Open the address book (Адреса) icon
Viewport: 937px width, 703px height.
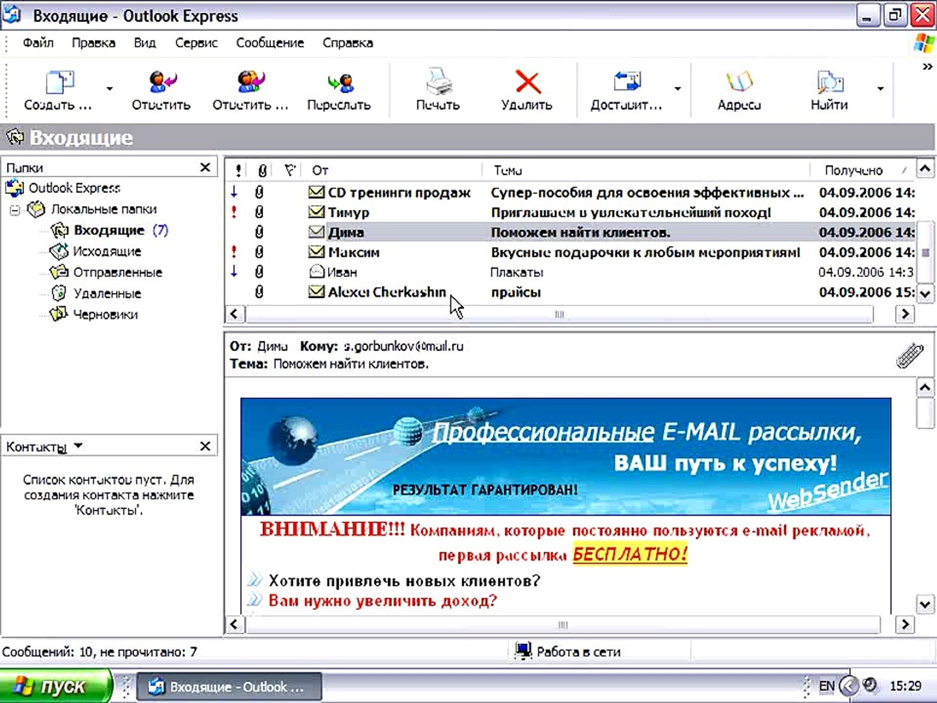coord(739,82)
